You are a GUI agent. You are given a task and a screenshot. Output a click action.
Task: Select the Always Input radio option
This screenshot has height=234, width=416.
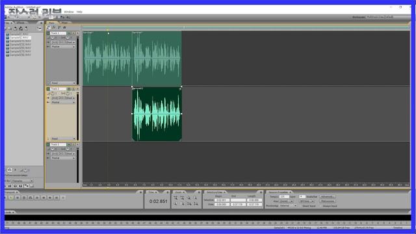[329, 206]
